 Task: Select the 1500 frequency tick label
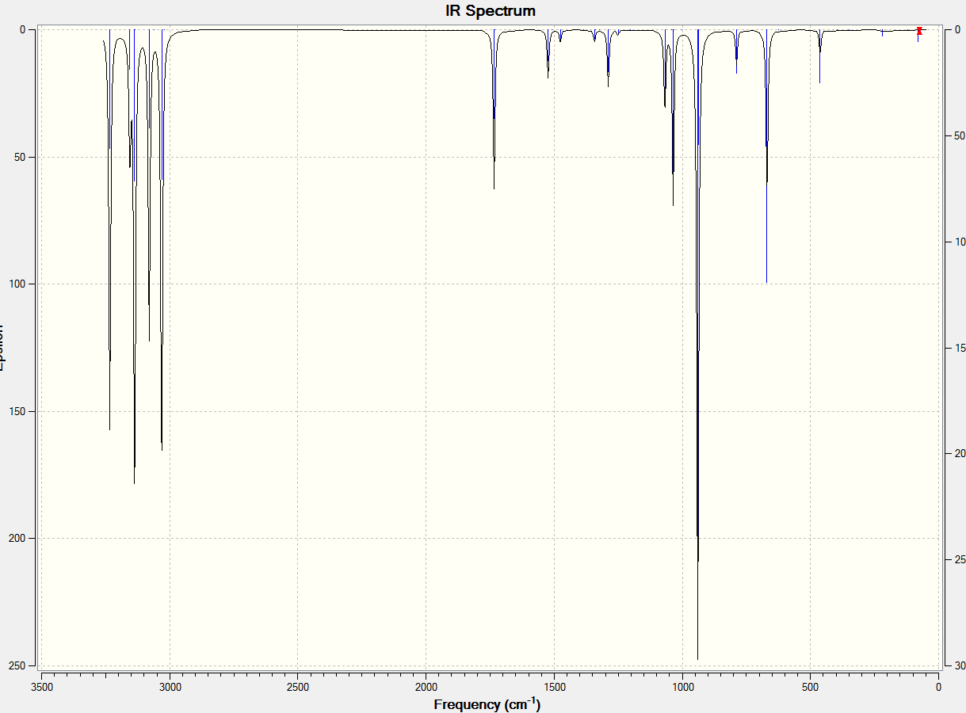(x=554, y=686)
